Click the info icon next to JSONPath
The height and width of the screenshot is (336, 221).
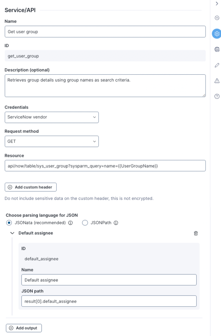[116, 223]
